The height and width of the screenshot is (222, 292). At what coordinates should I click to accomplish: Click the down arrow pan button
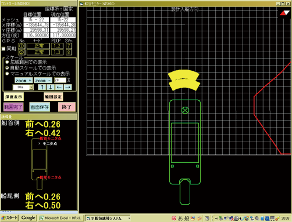click(51, 87)
